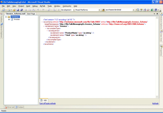Click the Find in Files icon
Image resolution: width=163 pixels, height=113 pixels.
pos(103,10)
